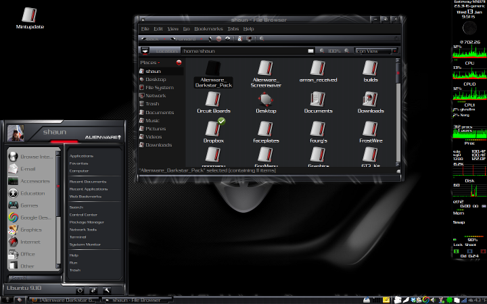Click the Home folder toolbar icon

click(x=240, y=39)
